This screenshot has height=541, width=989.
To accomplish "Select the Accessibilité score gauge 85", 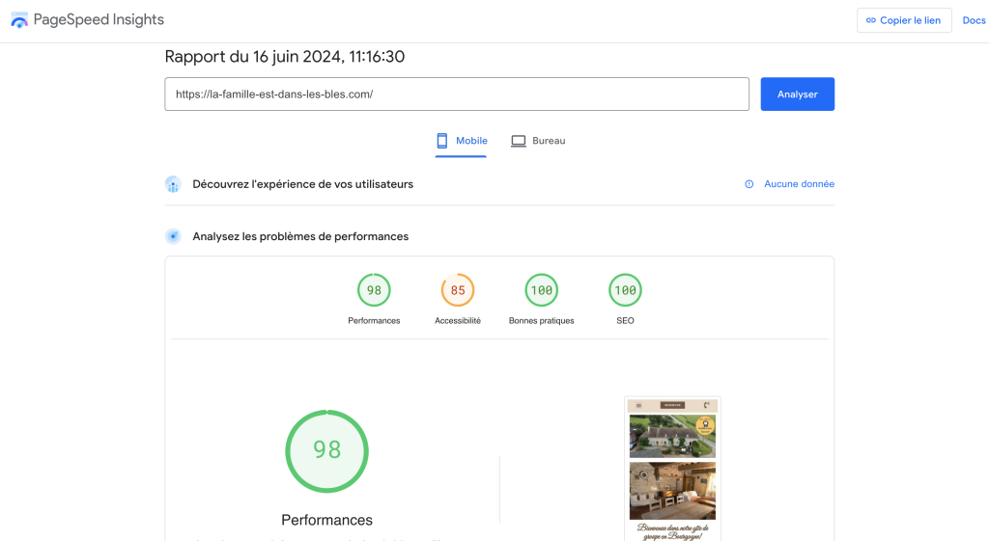I will tap(458, 290).
